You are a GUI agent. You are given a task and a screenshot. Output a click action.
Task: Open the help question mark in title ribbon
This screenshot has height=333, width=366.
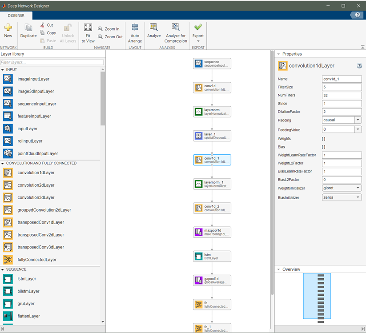point(358,15)
